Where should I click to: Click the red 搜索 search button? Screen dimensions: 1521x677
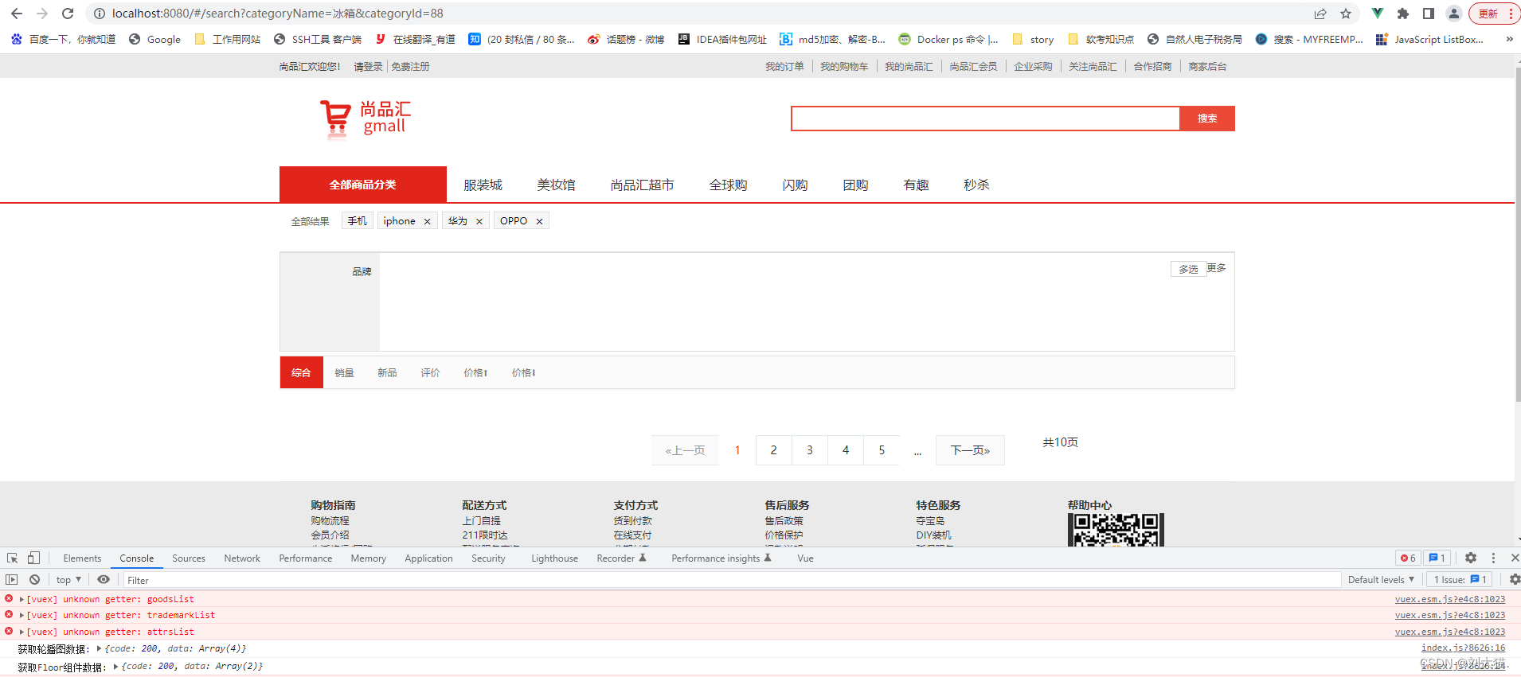(1207, 119)
